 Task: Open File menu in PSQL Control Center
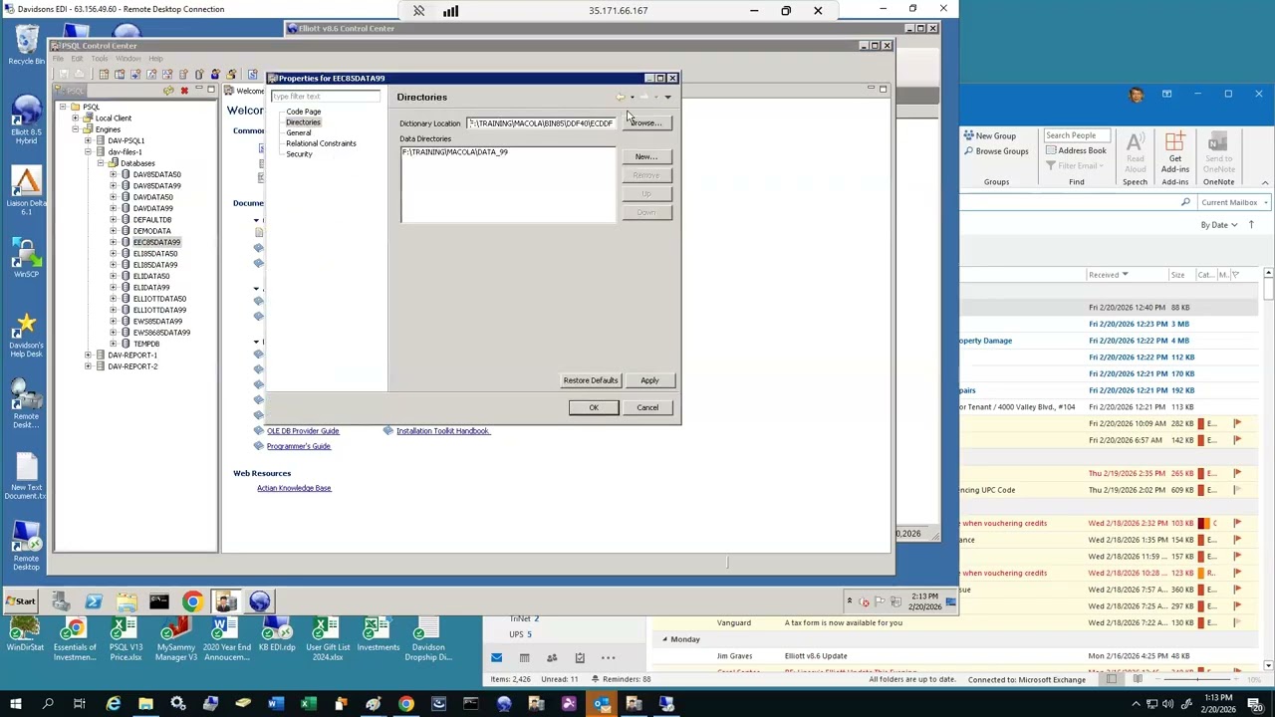click(x=59, y=59)
